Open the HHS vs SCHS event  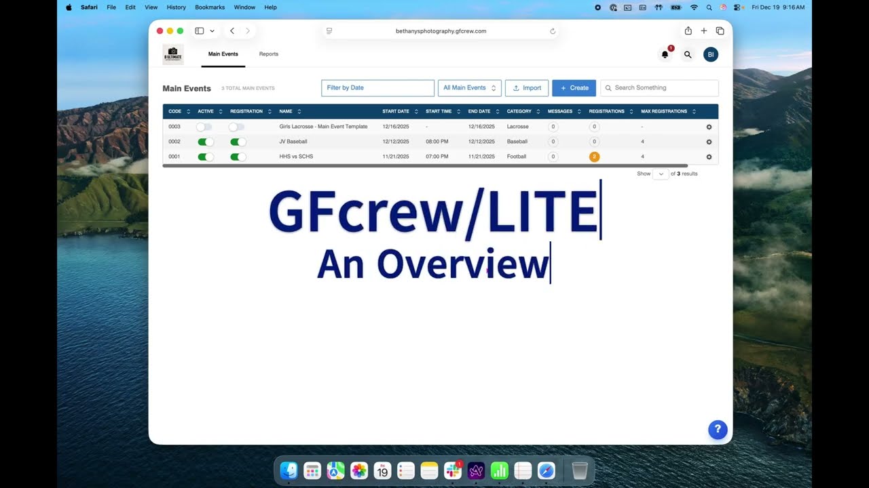(296, 157)
